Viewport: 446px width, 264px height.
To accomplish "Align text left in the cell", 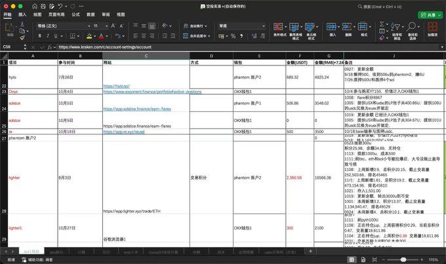I will 136,36.
